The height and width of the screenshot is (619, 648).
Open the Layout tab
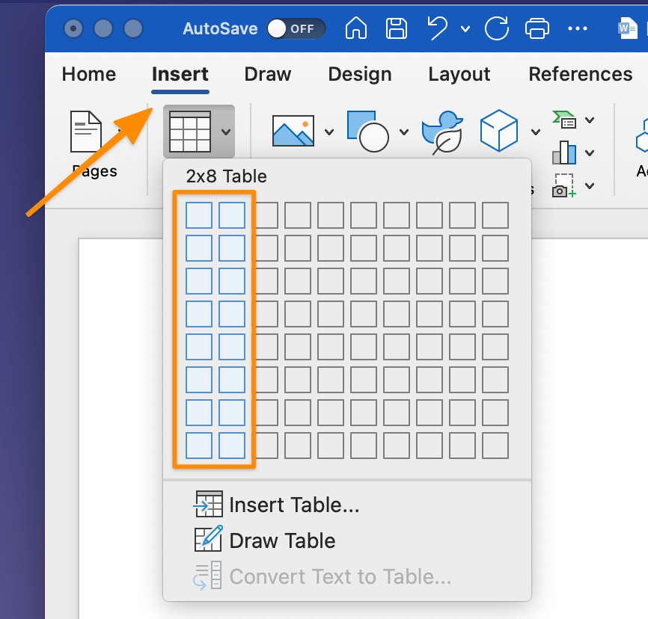click(459, 75)
